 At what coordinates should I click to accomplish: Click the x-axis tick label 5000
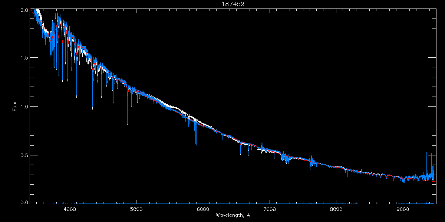pyautogui.click(x=136, y=209)
